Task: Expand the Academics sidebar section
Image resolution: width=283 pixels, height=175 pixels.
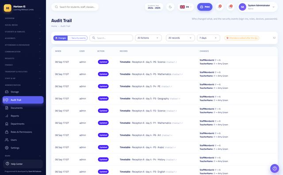Action: coord(23,38)
